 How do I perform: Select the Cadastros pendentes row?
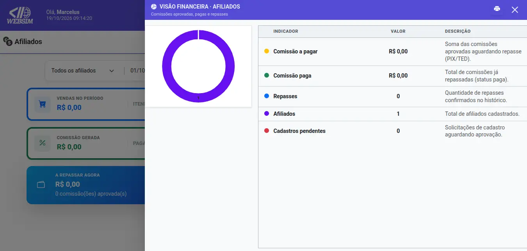tap(392, 131)
